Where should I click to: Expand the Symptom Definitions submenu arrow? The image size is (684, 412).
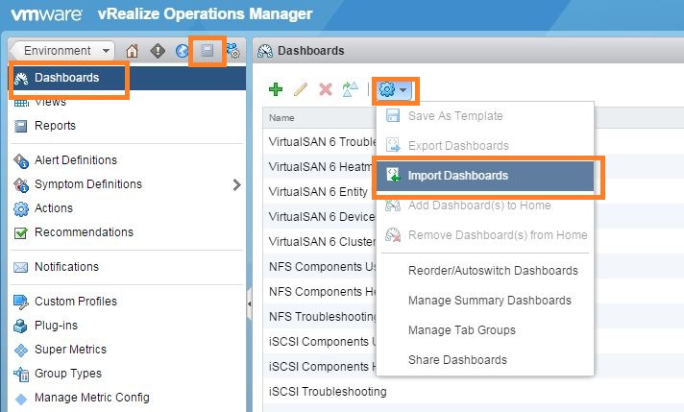pos(237,184)
